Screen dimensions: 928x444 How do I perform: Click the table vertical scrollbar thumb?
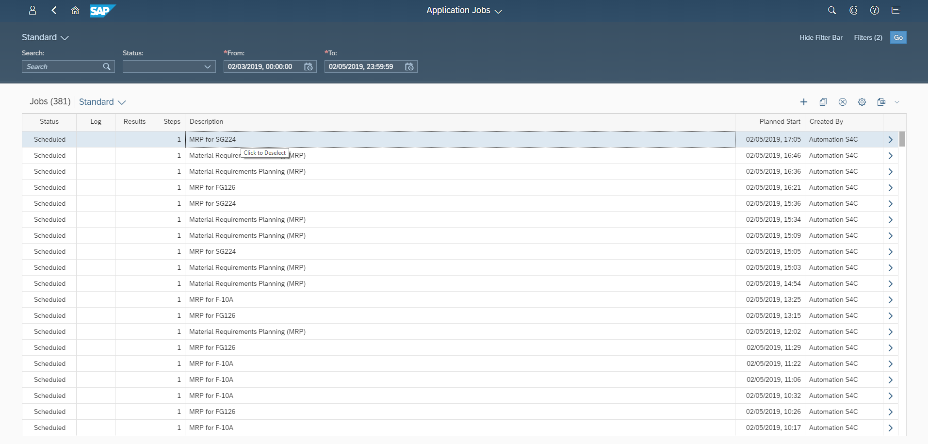tap(902, 139)
